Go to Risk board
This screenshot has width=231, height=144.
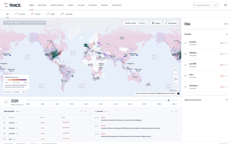[x=42, y=5]
